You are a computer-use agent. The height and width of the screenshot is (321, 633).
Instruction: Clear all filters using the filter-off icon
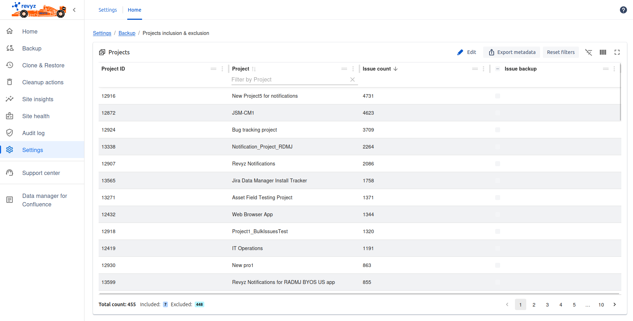(x=588, y=52)
